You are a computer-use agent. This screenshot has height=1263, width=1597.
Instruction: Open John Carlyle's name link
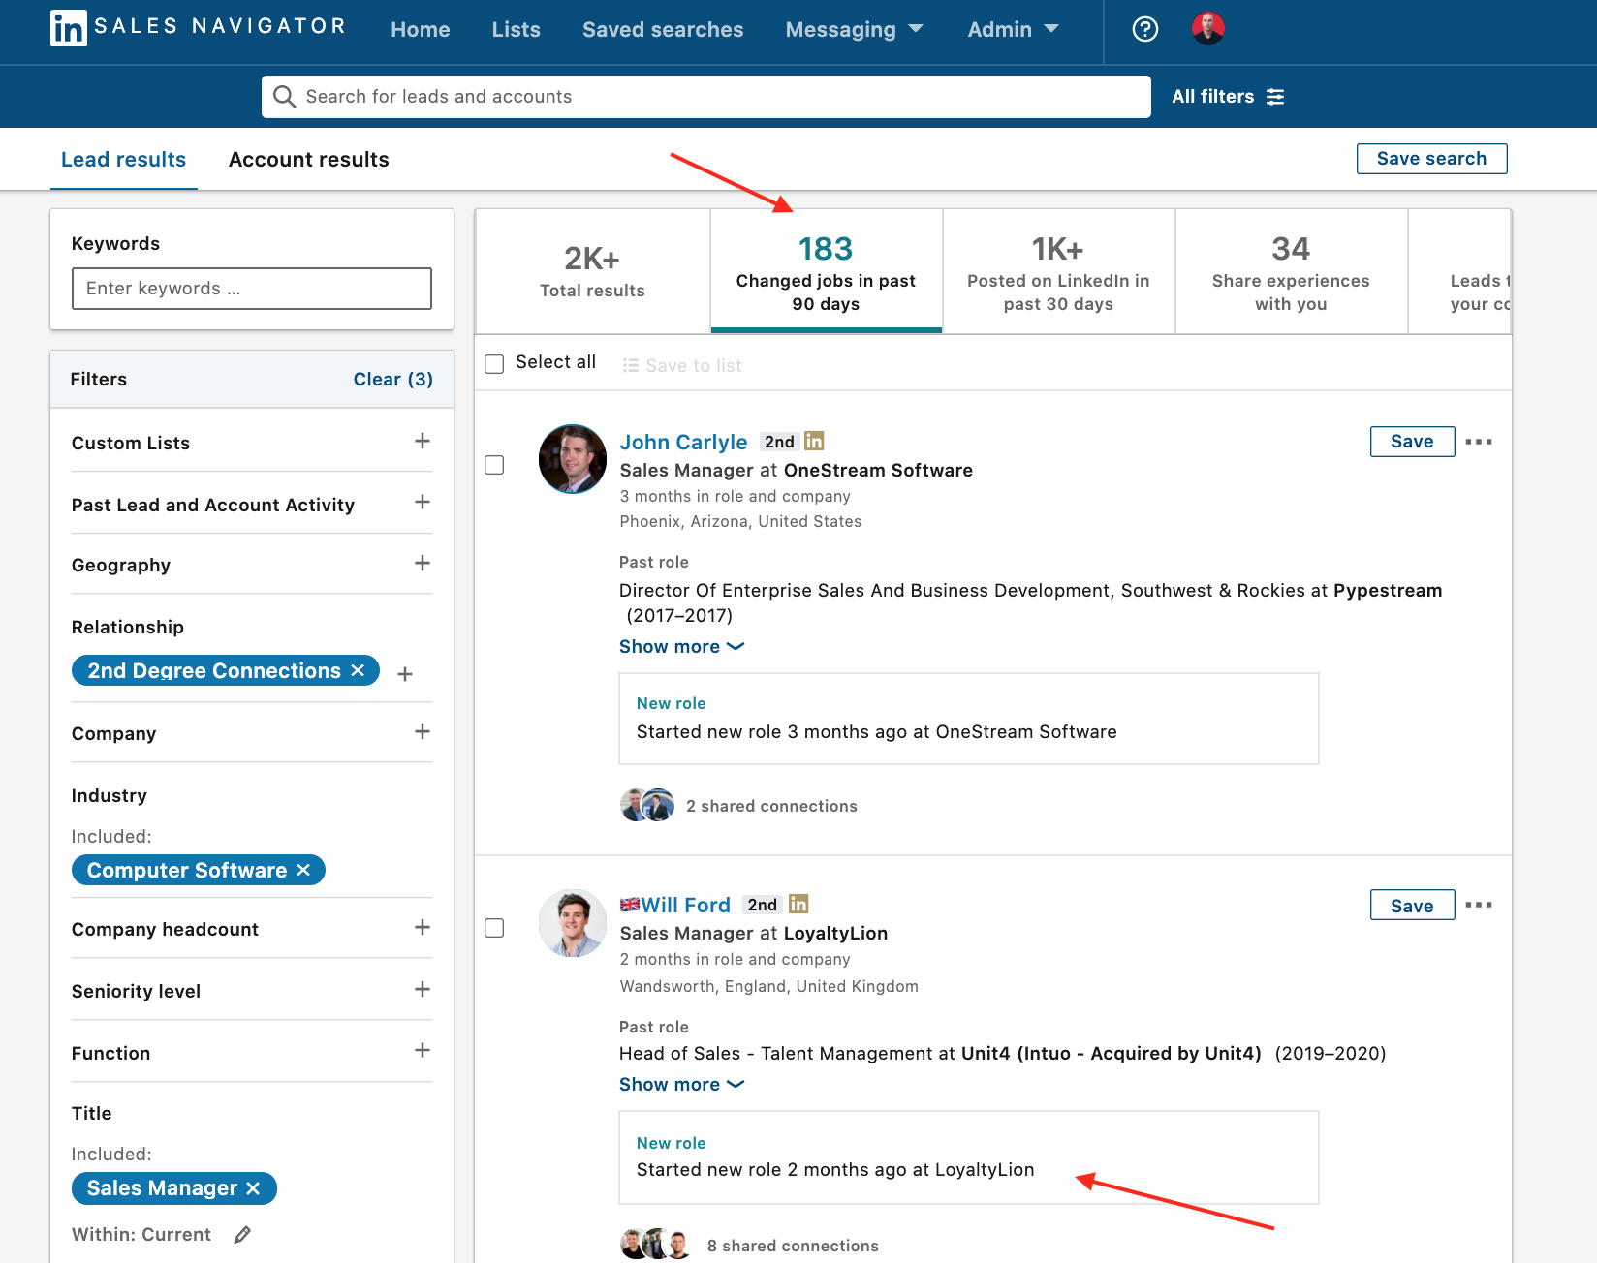click(x=683, y=442)
